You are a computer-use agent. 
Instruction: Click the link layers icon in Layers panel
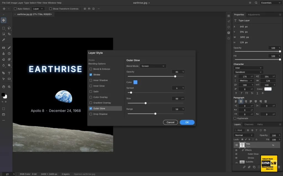244,167
